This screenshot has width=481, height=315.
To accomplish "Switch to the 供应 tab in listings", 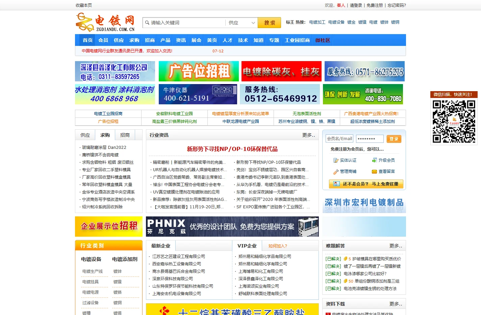I will click(85, 135).
